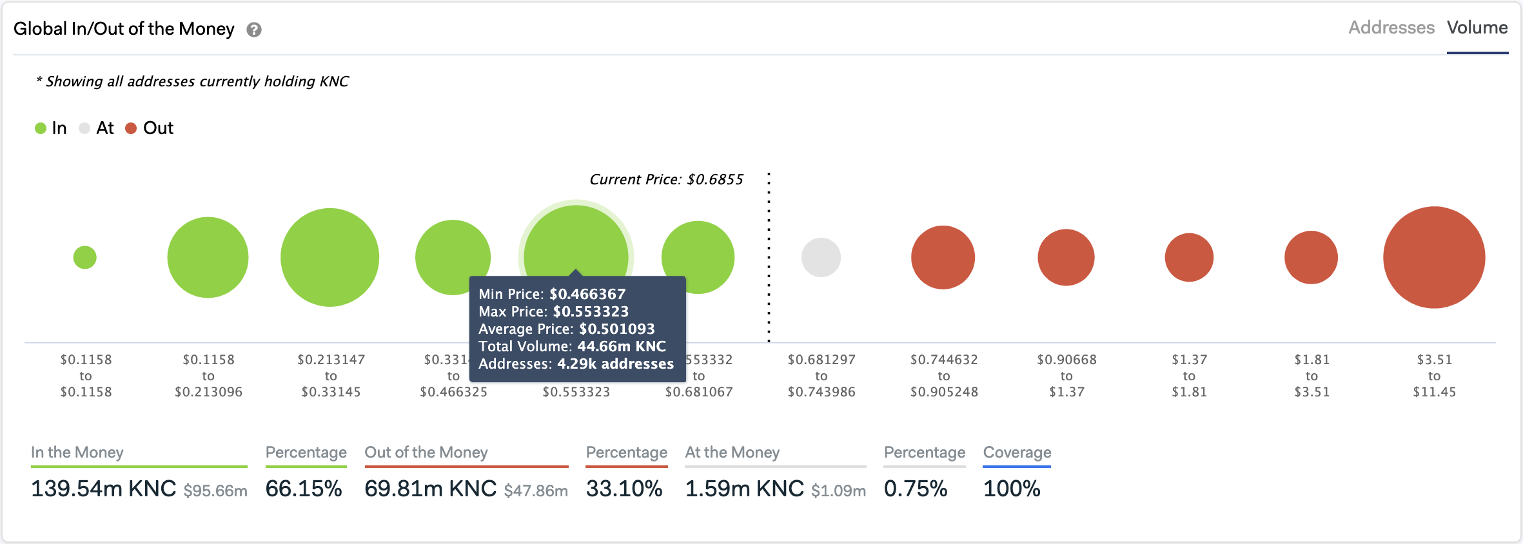The height and width of the screenshot is (544, 1523).
Task: Click the Average Price: $0.501093 tooltip line
Action: (x=566, y=329)
